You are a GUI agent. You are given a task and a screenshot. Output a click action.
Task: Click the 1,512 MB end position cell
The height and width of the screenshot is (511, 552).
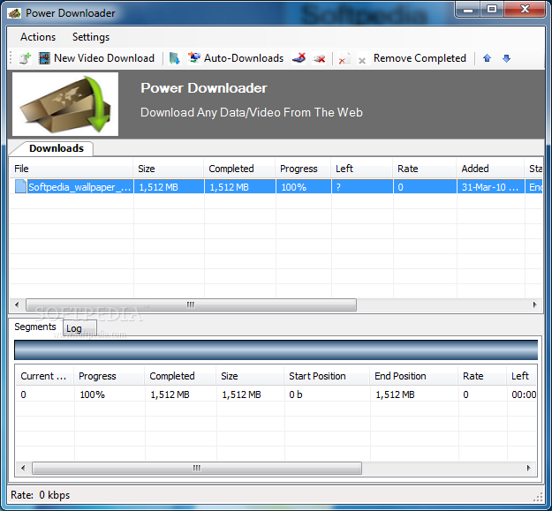414,395
